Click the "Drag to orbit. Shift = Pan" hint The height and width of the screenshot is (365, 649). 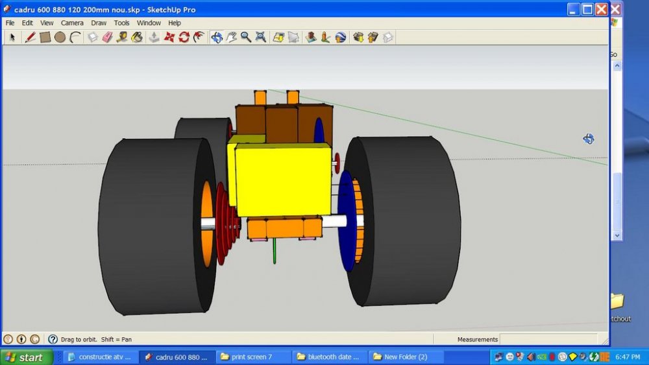click(x=96, y=339)
